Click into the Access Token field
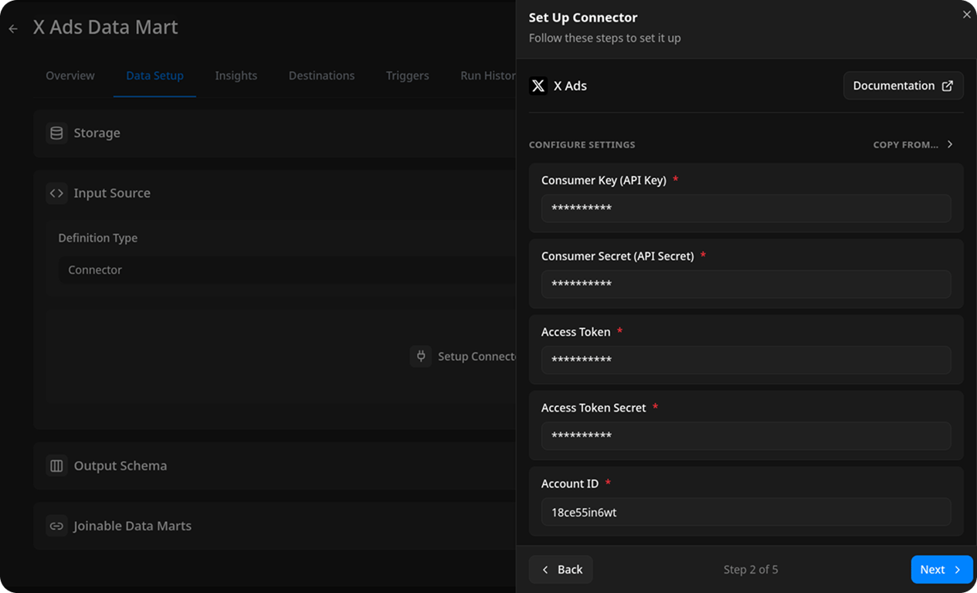The image size is (977, 593). 746,360
